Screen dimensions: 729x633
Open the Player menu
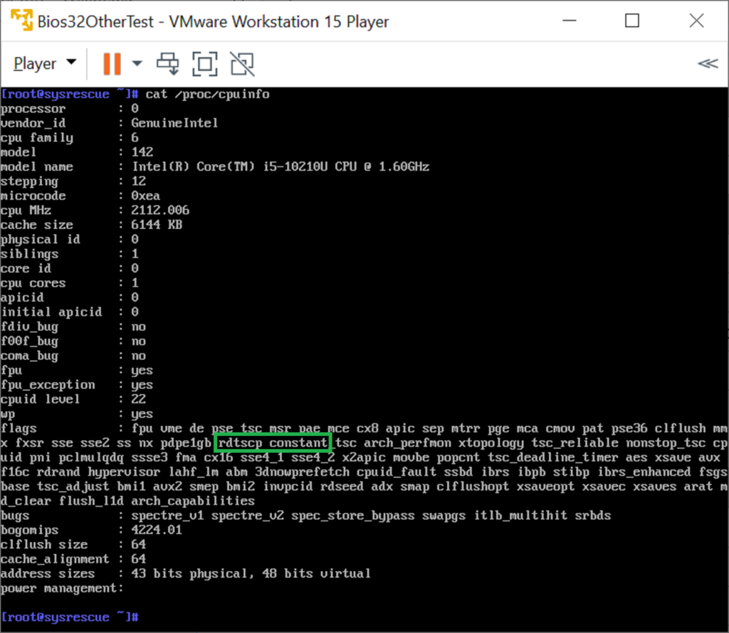[x=44, y=63]
